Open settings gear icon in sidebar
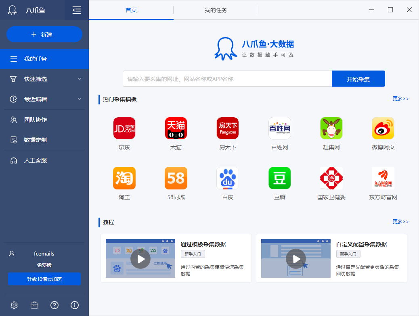Viewport: 419px width, 316px height. click(14, 305)
